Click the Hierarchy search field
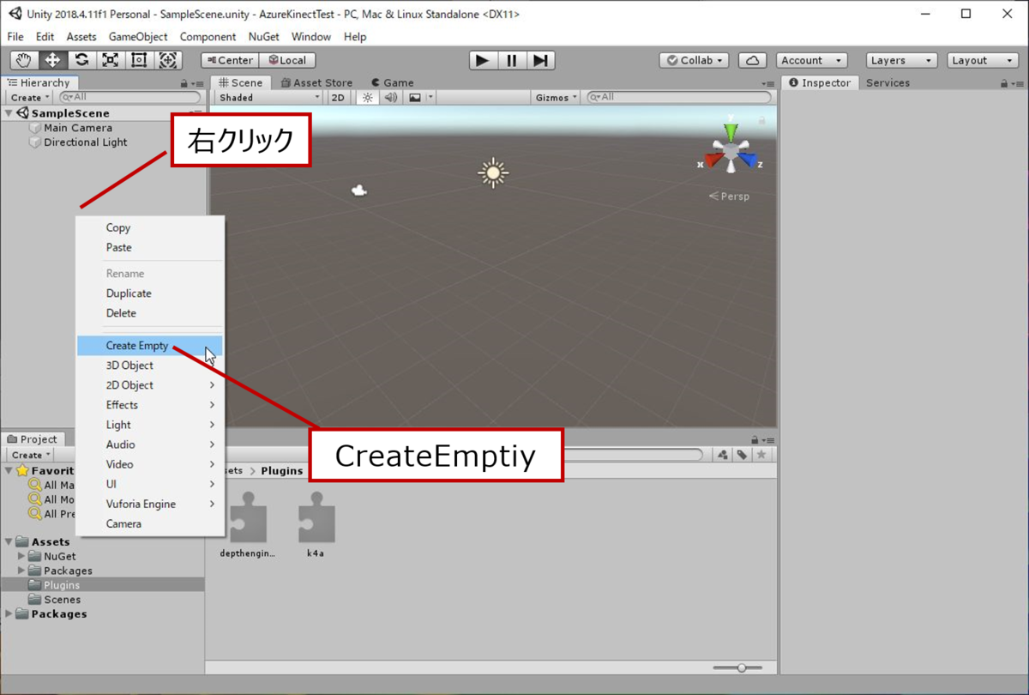This screenshot has width=1029, height=695. (129, 98)
